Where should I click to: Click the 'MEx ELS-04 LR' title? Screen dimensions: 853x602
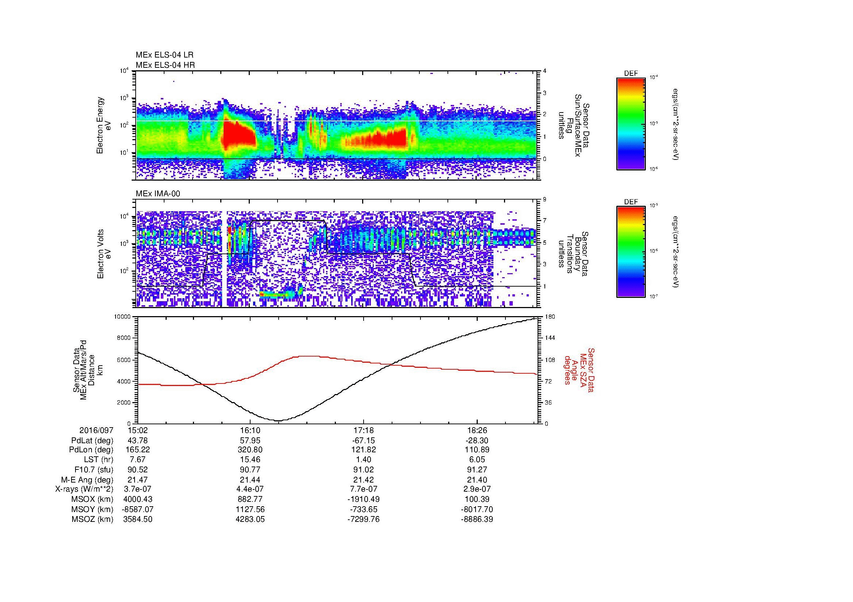pyautogui.click(x=164, y=55)
